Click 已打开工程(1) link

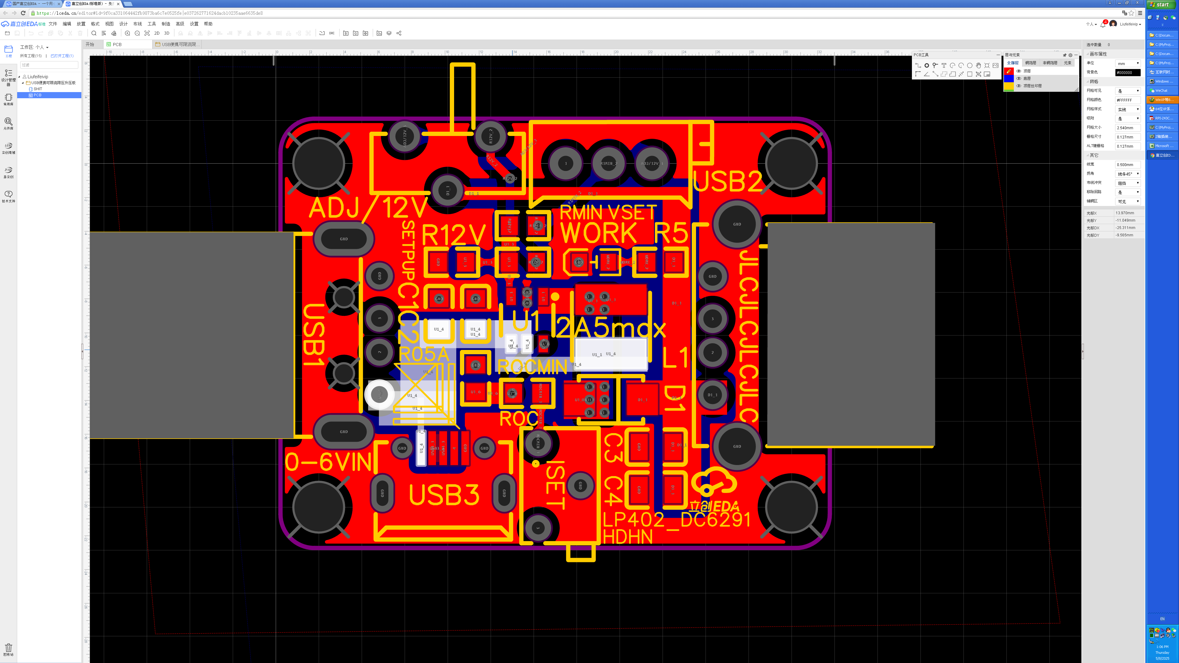62,56
